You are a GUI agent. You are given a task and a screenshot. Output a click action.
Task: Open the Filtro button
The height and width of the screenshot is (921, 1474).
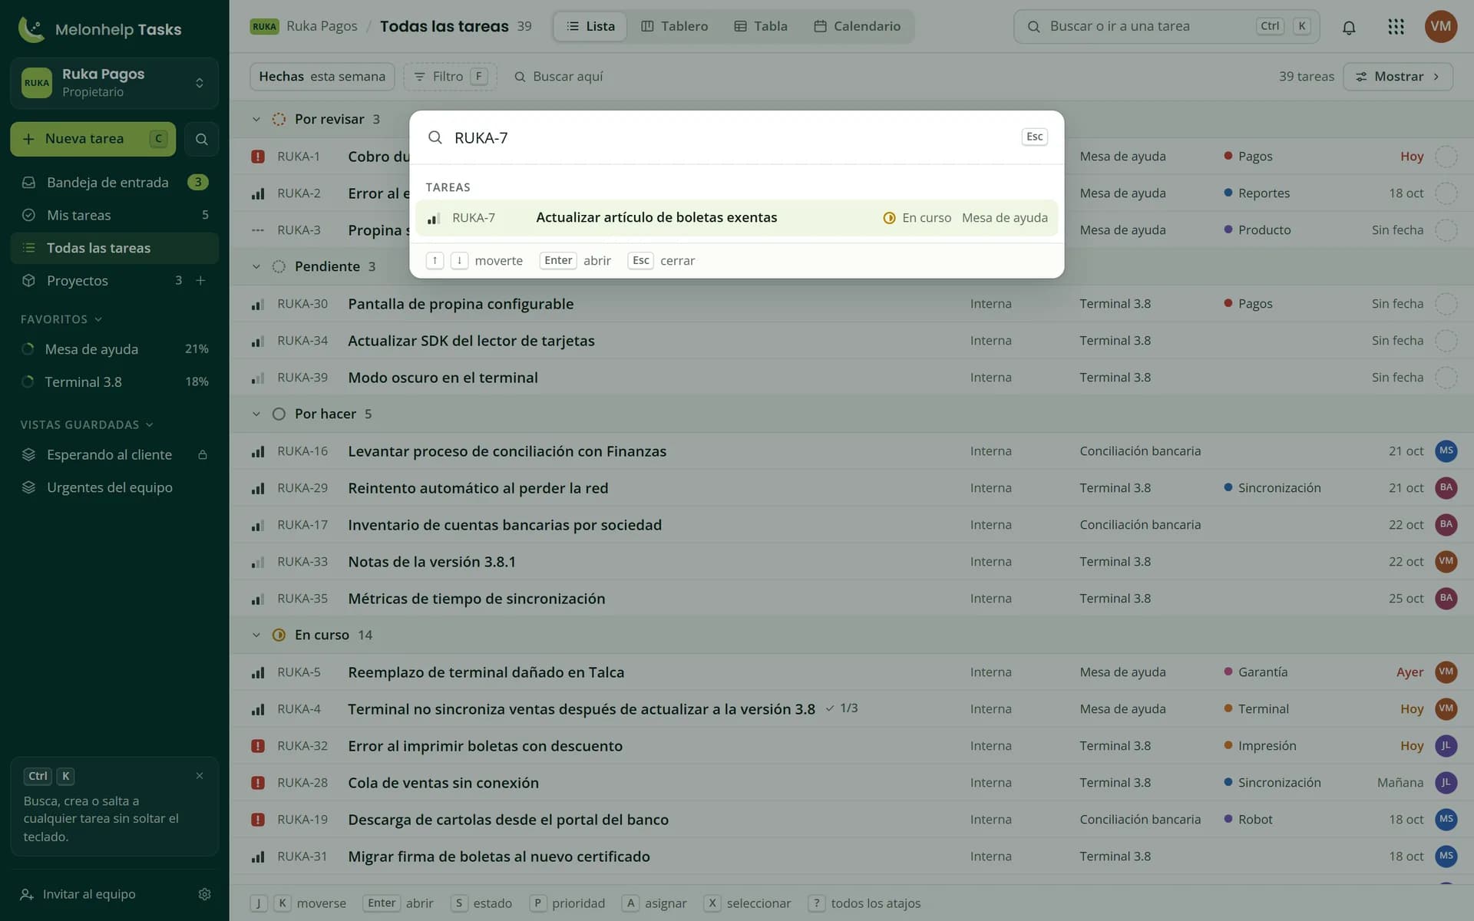point(450,77)
